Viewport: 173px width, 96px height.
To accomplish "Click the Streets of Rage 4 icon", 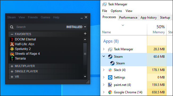I will pos(12,54).
